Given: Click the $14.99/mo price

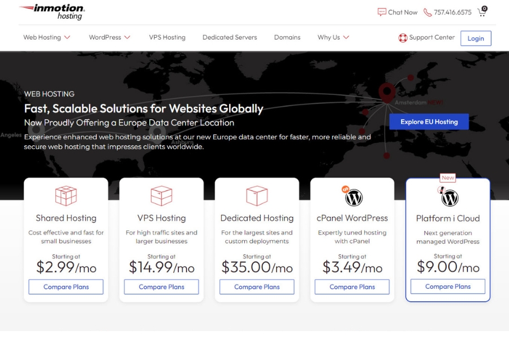Looking at the screenshot, I should click(x=161, y=267).
